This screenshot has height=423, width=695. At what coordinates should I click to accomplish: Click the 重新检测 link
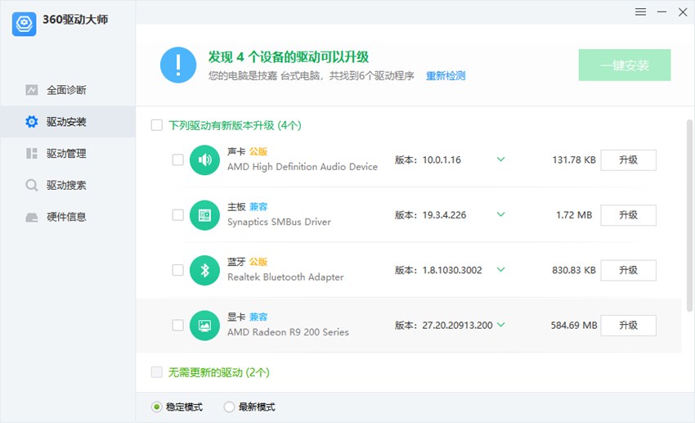click(446, 76)
